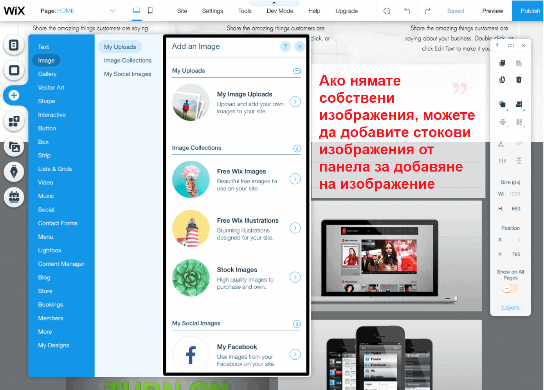This screenshot has height=390, width=544.
Task: Select the My Uploads subcategory
Action: 120,47
